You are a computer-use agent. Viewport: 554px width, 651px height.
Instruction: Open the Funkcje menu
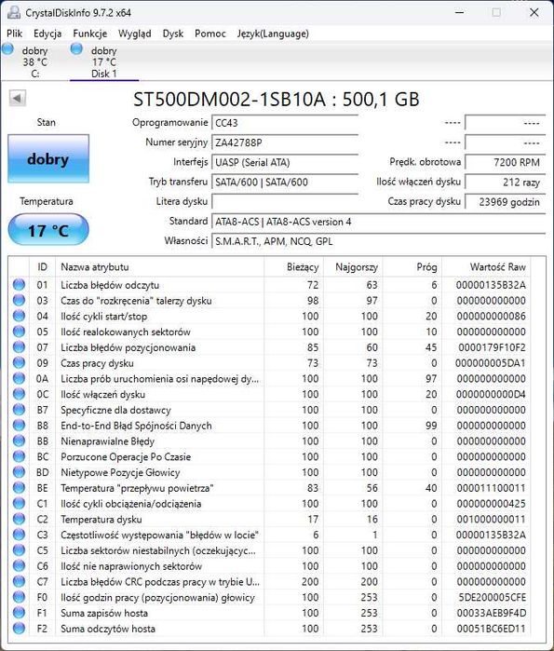coord(89,34)
